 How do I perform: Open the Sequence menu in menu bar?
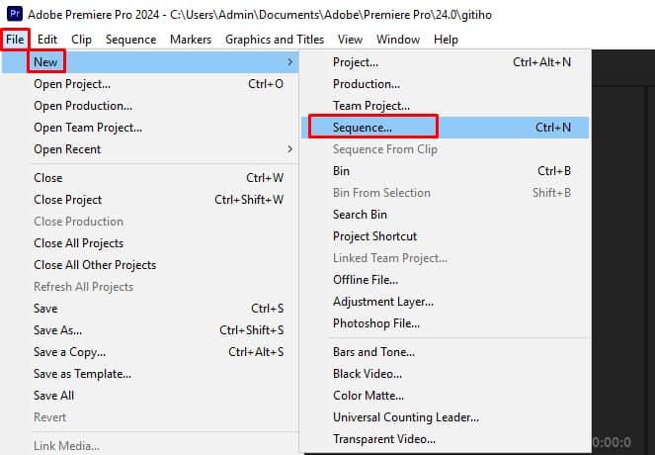(130, 40)
